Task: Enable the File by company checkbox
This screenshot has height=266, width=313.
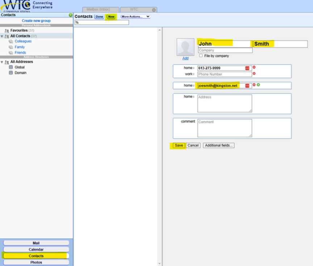Action: [201, 56]
